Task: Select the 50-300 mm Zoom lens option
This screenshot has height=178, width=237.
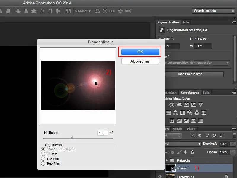Action: click(x=44, y=149)
